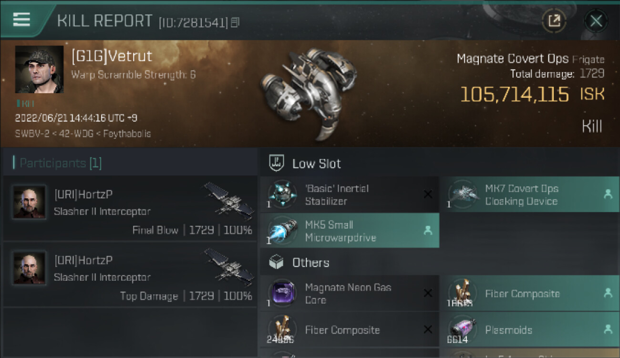Share the kill report externally
This screenshot has width=620, height=358.
554,21
